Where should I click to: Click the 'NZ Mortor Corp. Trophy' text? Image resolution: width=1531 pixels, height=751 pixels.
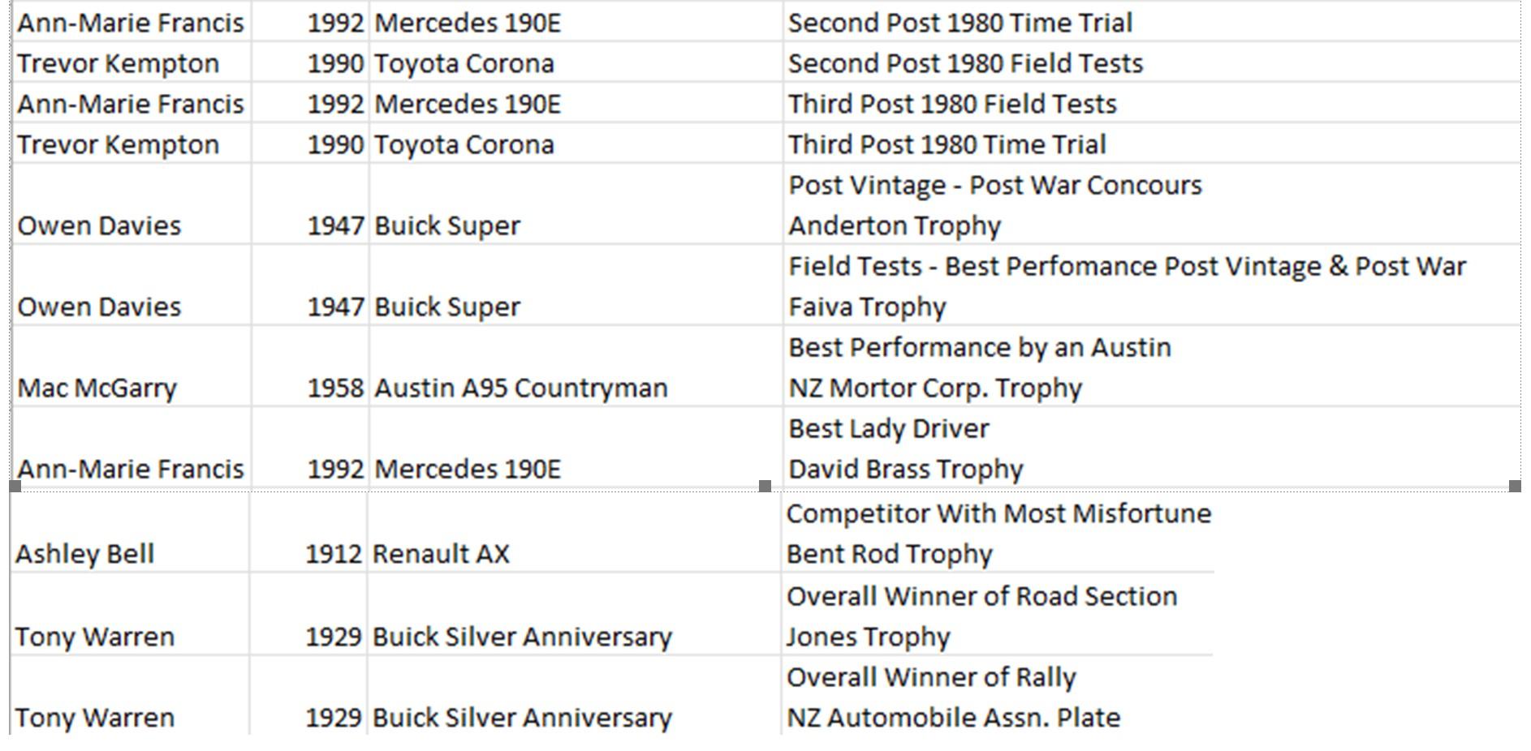935,388
